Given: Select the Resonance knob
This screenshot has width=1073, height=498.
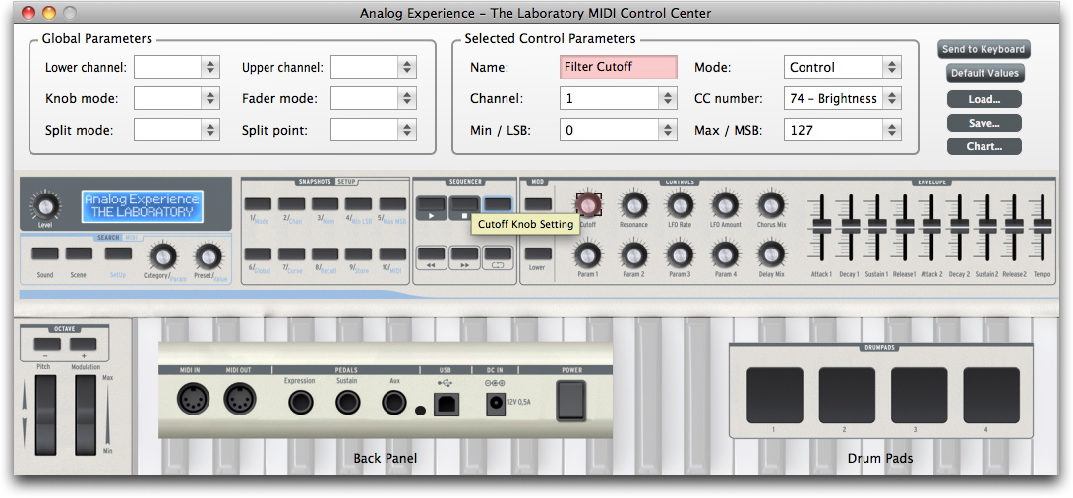Looking at the screenshot, I should pos(633,204).
